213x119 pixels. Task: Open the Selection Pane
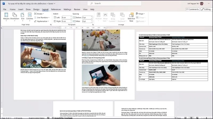click(131, 17)
